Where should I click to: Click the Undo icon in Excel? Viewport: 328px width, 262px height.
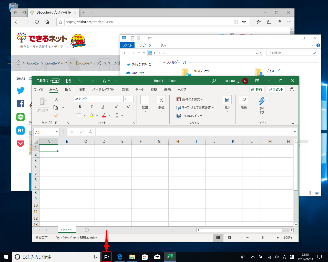point(80,81)
